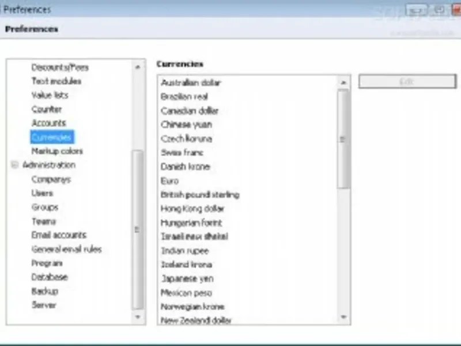Select the highlighted Currencies tree item
This screenshot has height=346, width=461.
click(52, 137)
